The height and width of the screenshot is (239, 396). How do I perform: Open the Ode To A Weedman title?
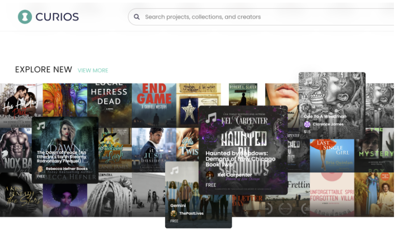[325, 116]
